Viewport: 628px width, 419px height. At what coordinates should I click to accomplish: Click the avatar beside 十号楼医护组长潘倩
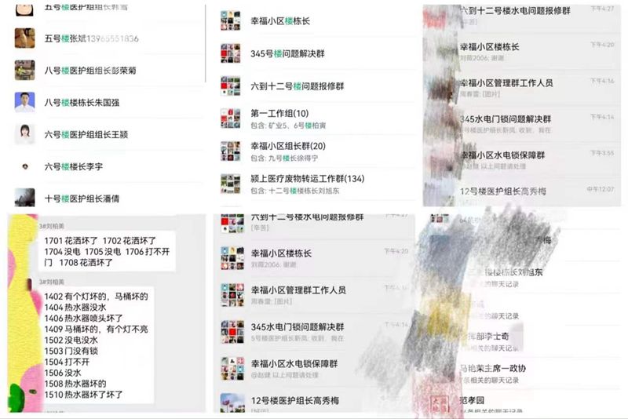coord(25,197)
